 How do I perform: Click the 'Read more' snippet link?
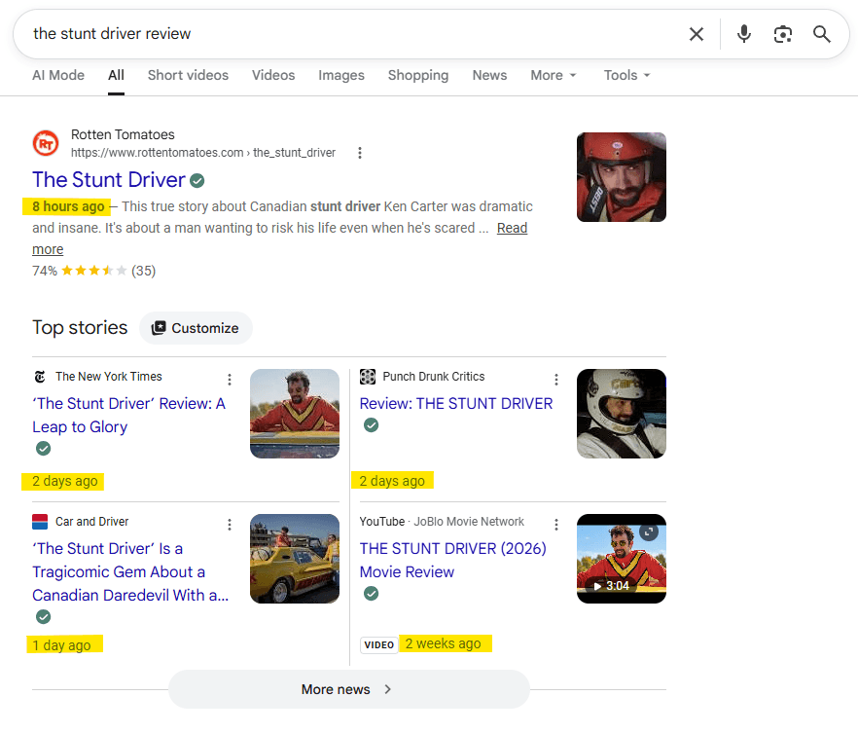click(512, 228)
